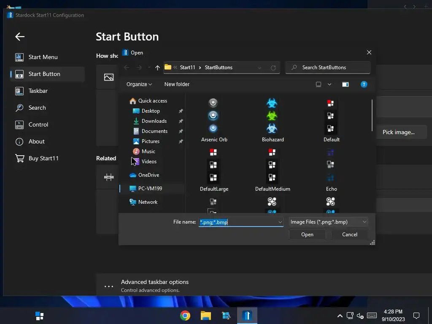Screen dimensions: 432x324
Task: Select Downloads in navigation pane
Action: [x=154, y=121]
